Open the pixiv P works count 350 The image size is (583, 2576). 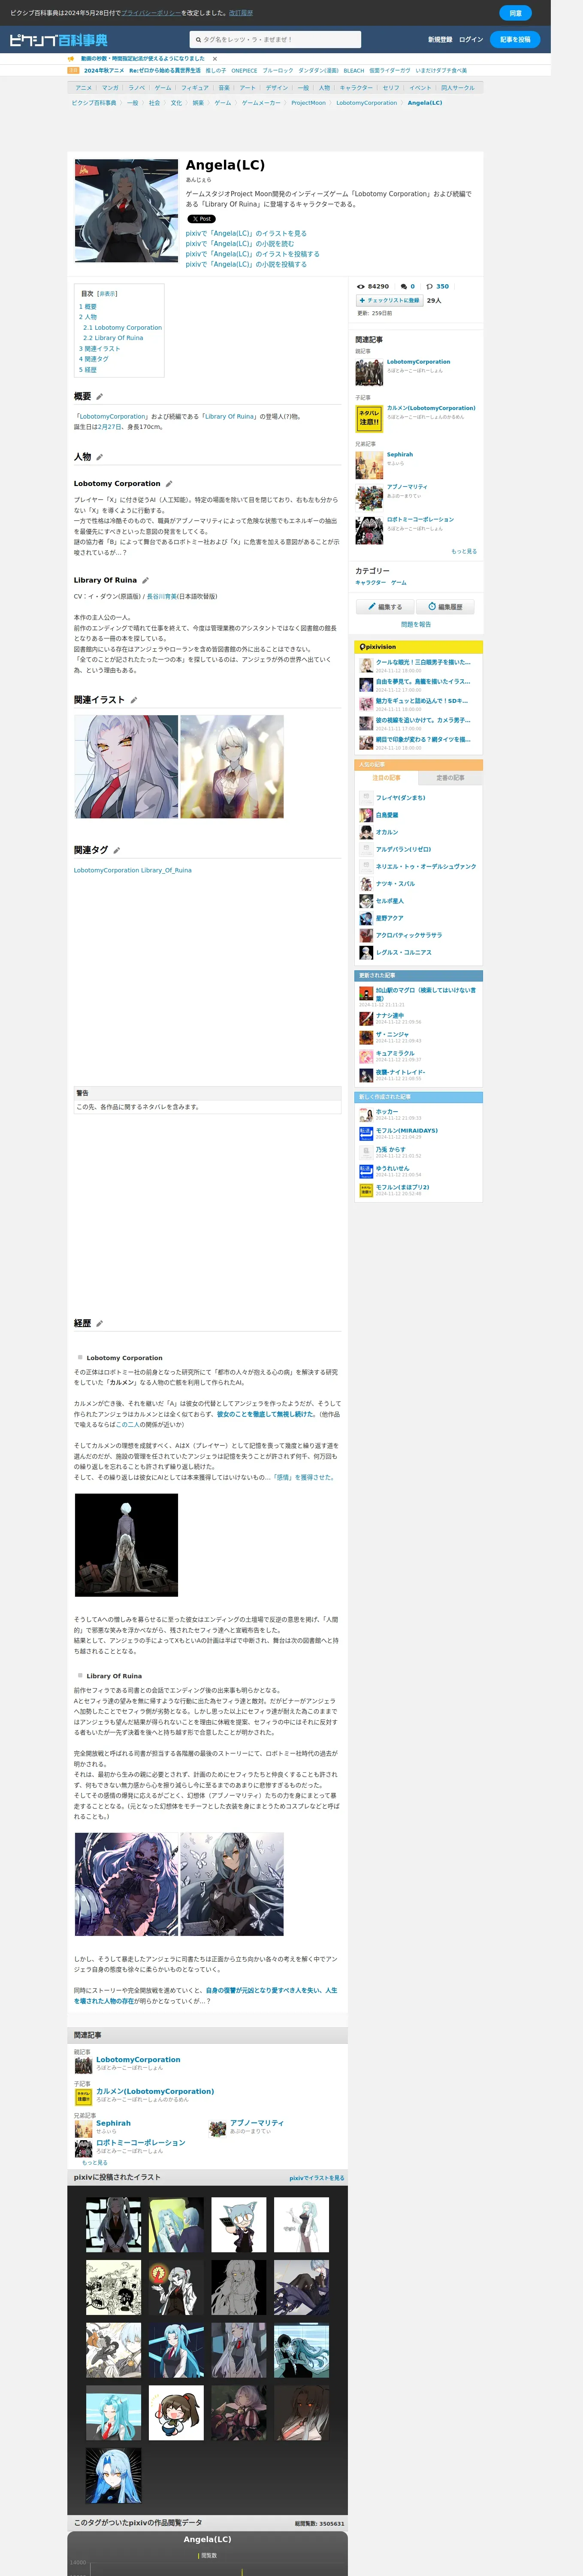tap(437, 287)
